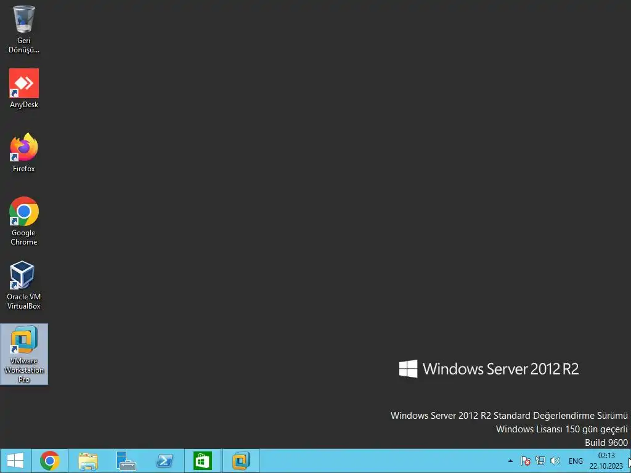Open File Explorer from the taskbar
The width and height of the screenshot is (631, 473).
click(88, 461)
